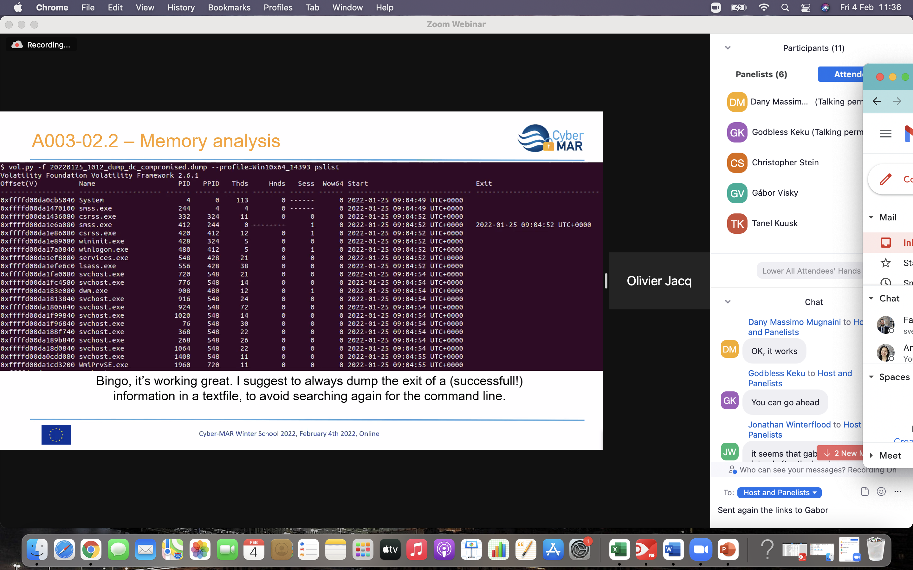Screen dimensions: 913x570
Task: Open the Bookmarks menu
Action: 229,8
